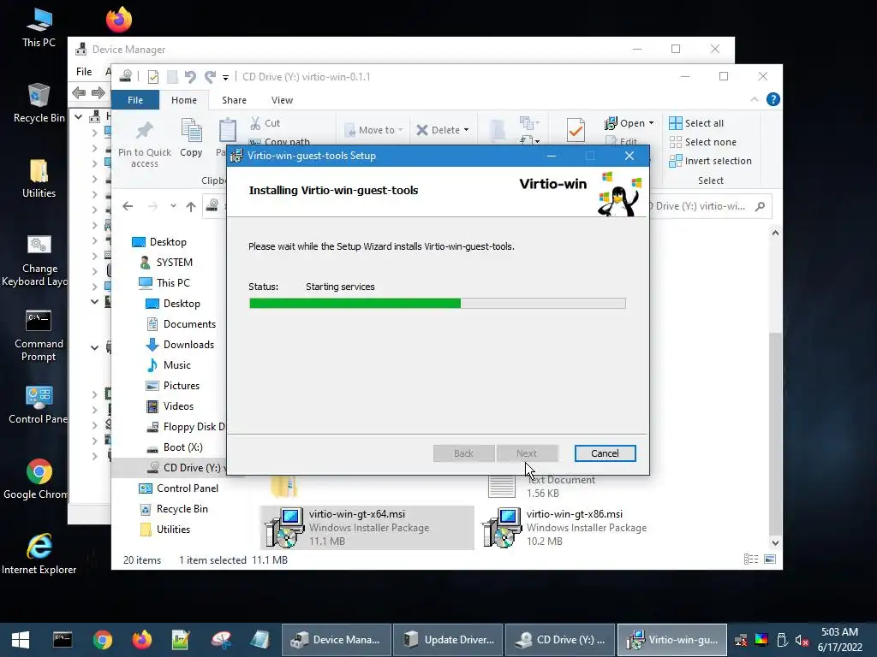
Task: Select Boot (X:) drive in navigation pane
Action: click(x=175, y=447)
